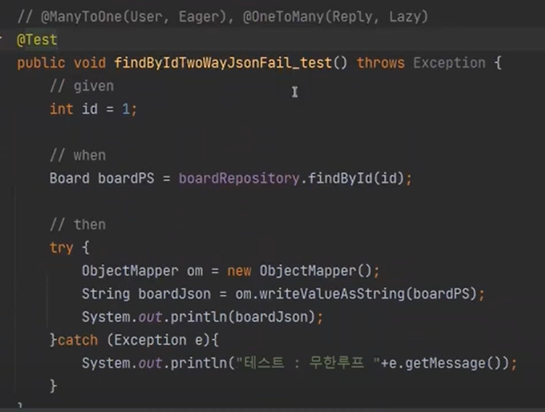Click the 'Board boardPS' declaration
This screenshot has width=545, height=412.
(102, 179)
